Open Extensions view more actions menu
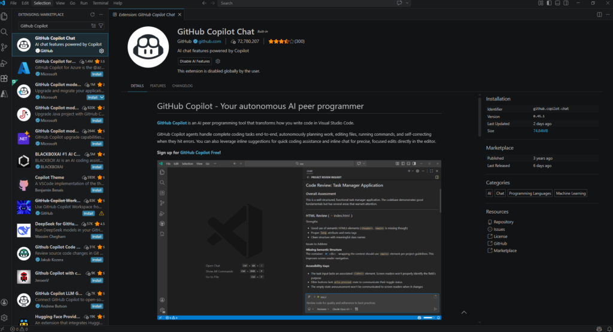Screen dimensions: 613x332 tap(101, 14)
